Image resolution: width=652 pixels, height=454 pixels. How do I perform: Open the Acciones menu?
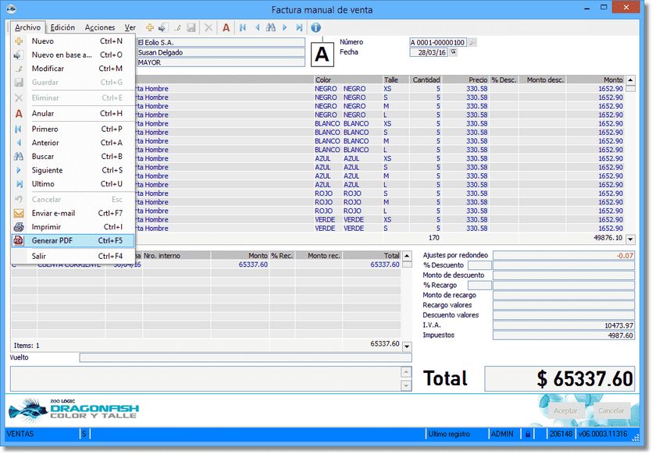(x=100, y=27)
